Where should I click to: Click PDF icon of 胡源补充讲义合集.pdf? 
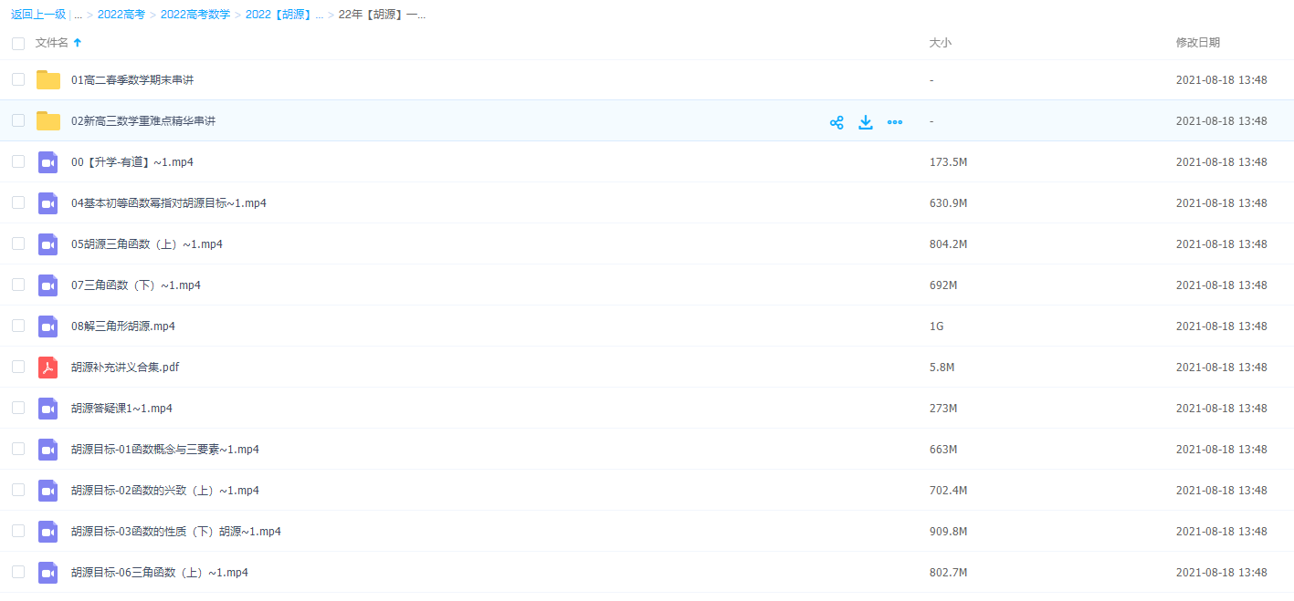point(48,368)
